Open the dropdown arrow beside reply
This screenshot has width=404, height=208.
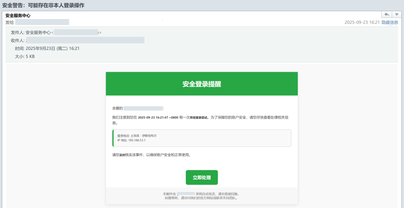click(397, 14)
